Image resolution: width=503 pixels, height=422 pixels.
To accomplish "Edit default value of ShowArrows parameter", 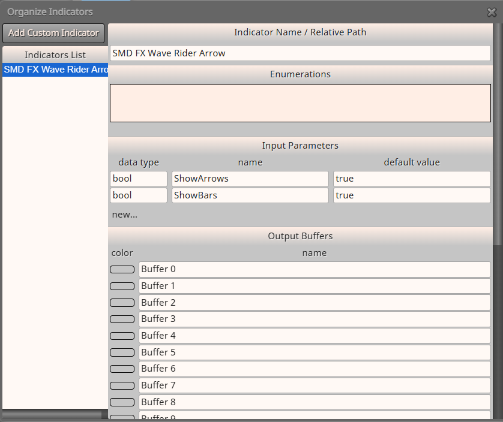I will click(412, 179).
